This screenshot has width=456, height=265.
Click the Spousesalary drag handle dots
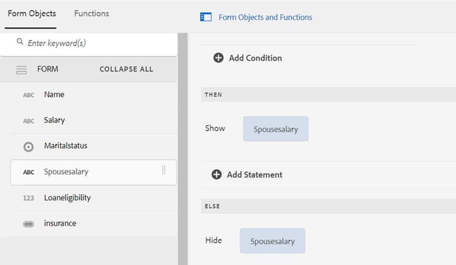[x=164, y=170]
